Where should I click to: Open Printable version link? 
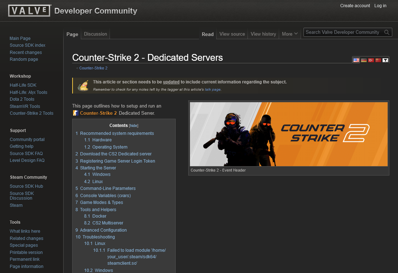point(26,252)
